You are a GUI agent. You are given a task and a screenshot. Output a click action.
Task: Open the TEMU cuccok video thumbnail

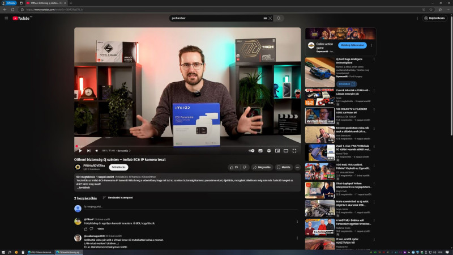point(320,97)
